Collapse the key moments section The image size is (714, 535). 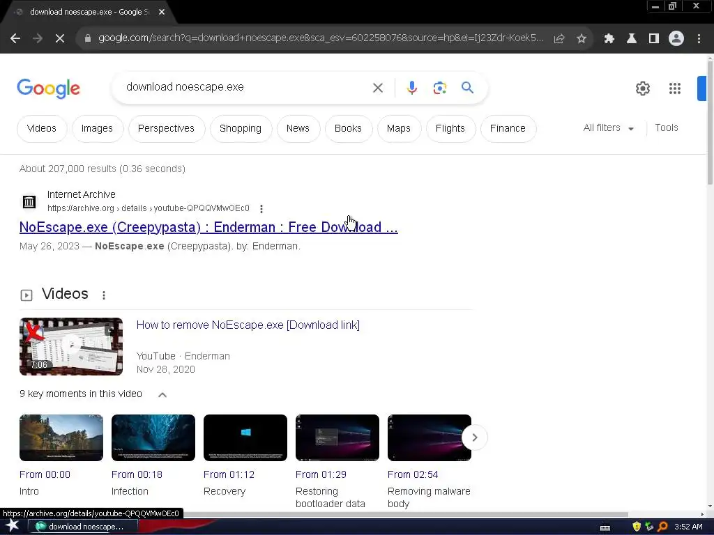162,394
